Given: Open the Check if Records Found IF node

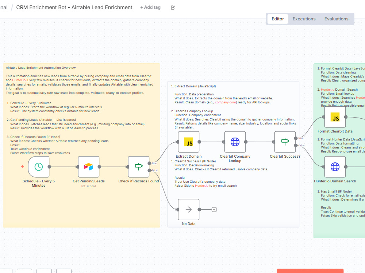Looking at the screenshot, I should pyautogui.click(x=139, y=167).
